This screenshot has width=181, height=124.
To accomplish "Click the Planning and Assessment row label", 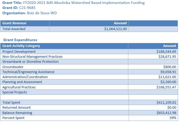I will click(22, 82).
